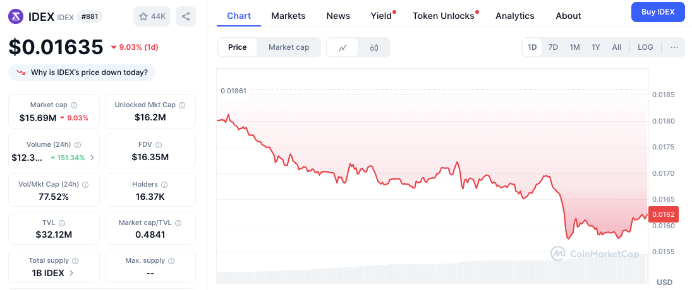Open "Why is IDEX's price down today?"

click(82, 72)
